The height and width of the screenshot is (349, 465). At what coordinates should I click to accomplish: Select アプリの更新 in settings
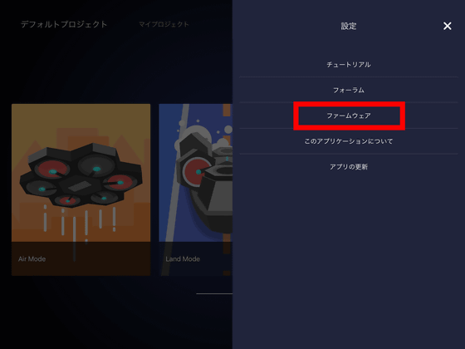(x=349, y=167)
